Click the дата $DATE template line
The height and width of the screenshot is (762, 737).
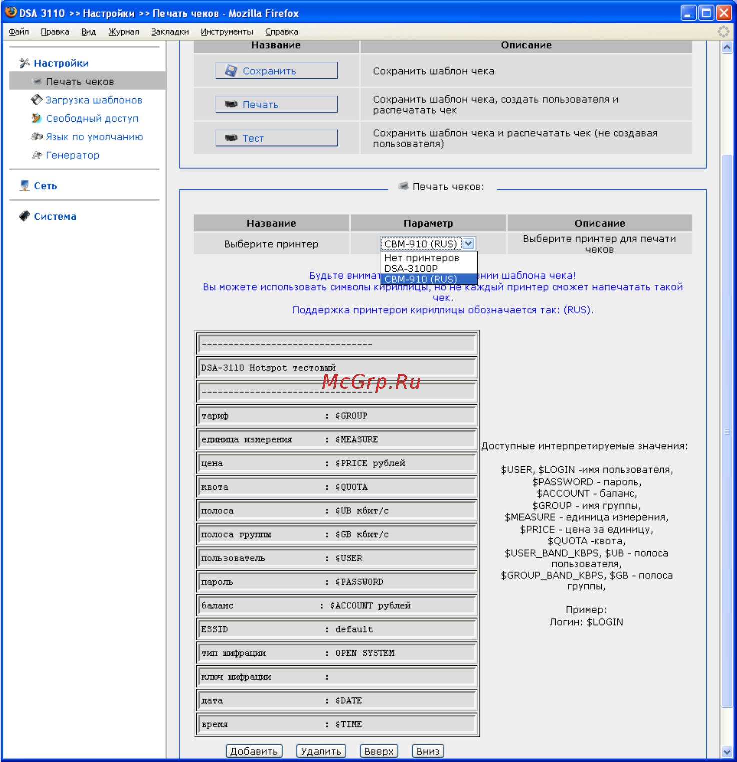(337, 700)
